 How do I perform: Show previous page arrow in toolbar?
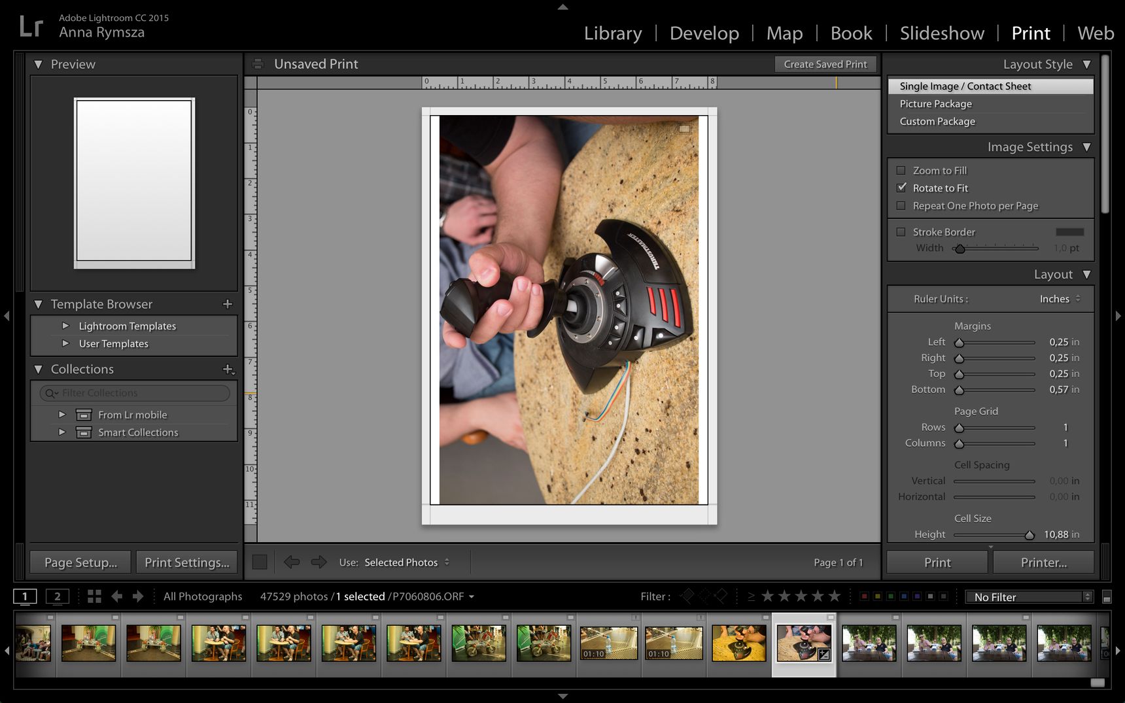tap(292, 562)
